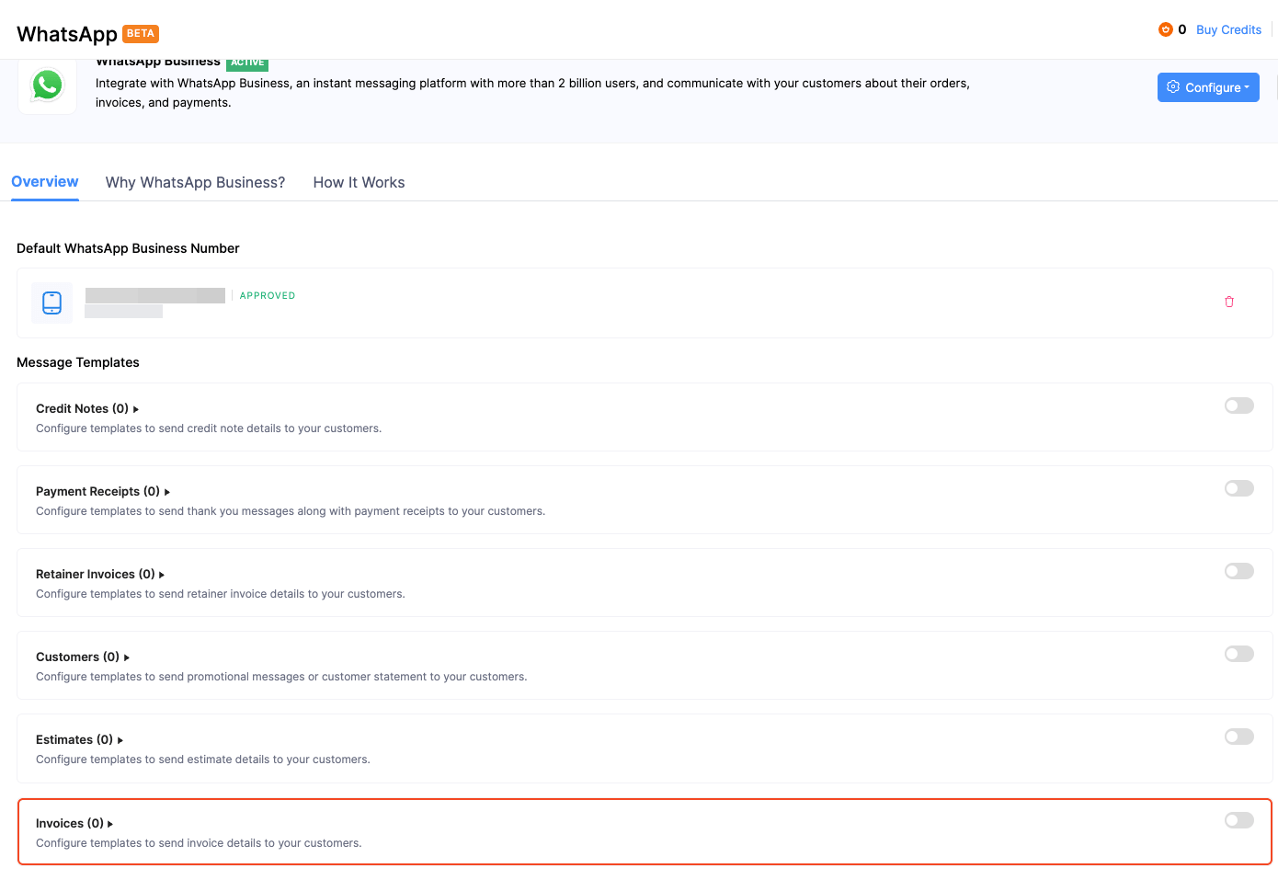The height and width of the screenshot is (891, 1278).
Task: Click the credit balance value 0
Action: point(1182,29)
